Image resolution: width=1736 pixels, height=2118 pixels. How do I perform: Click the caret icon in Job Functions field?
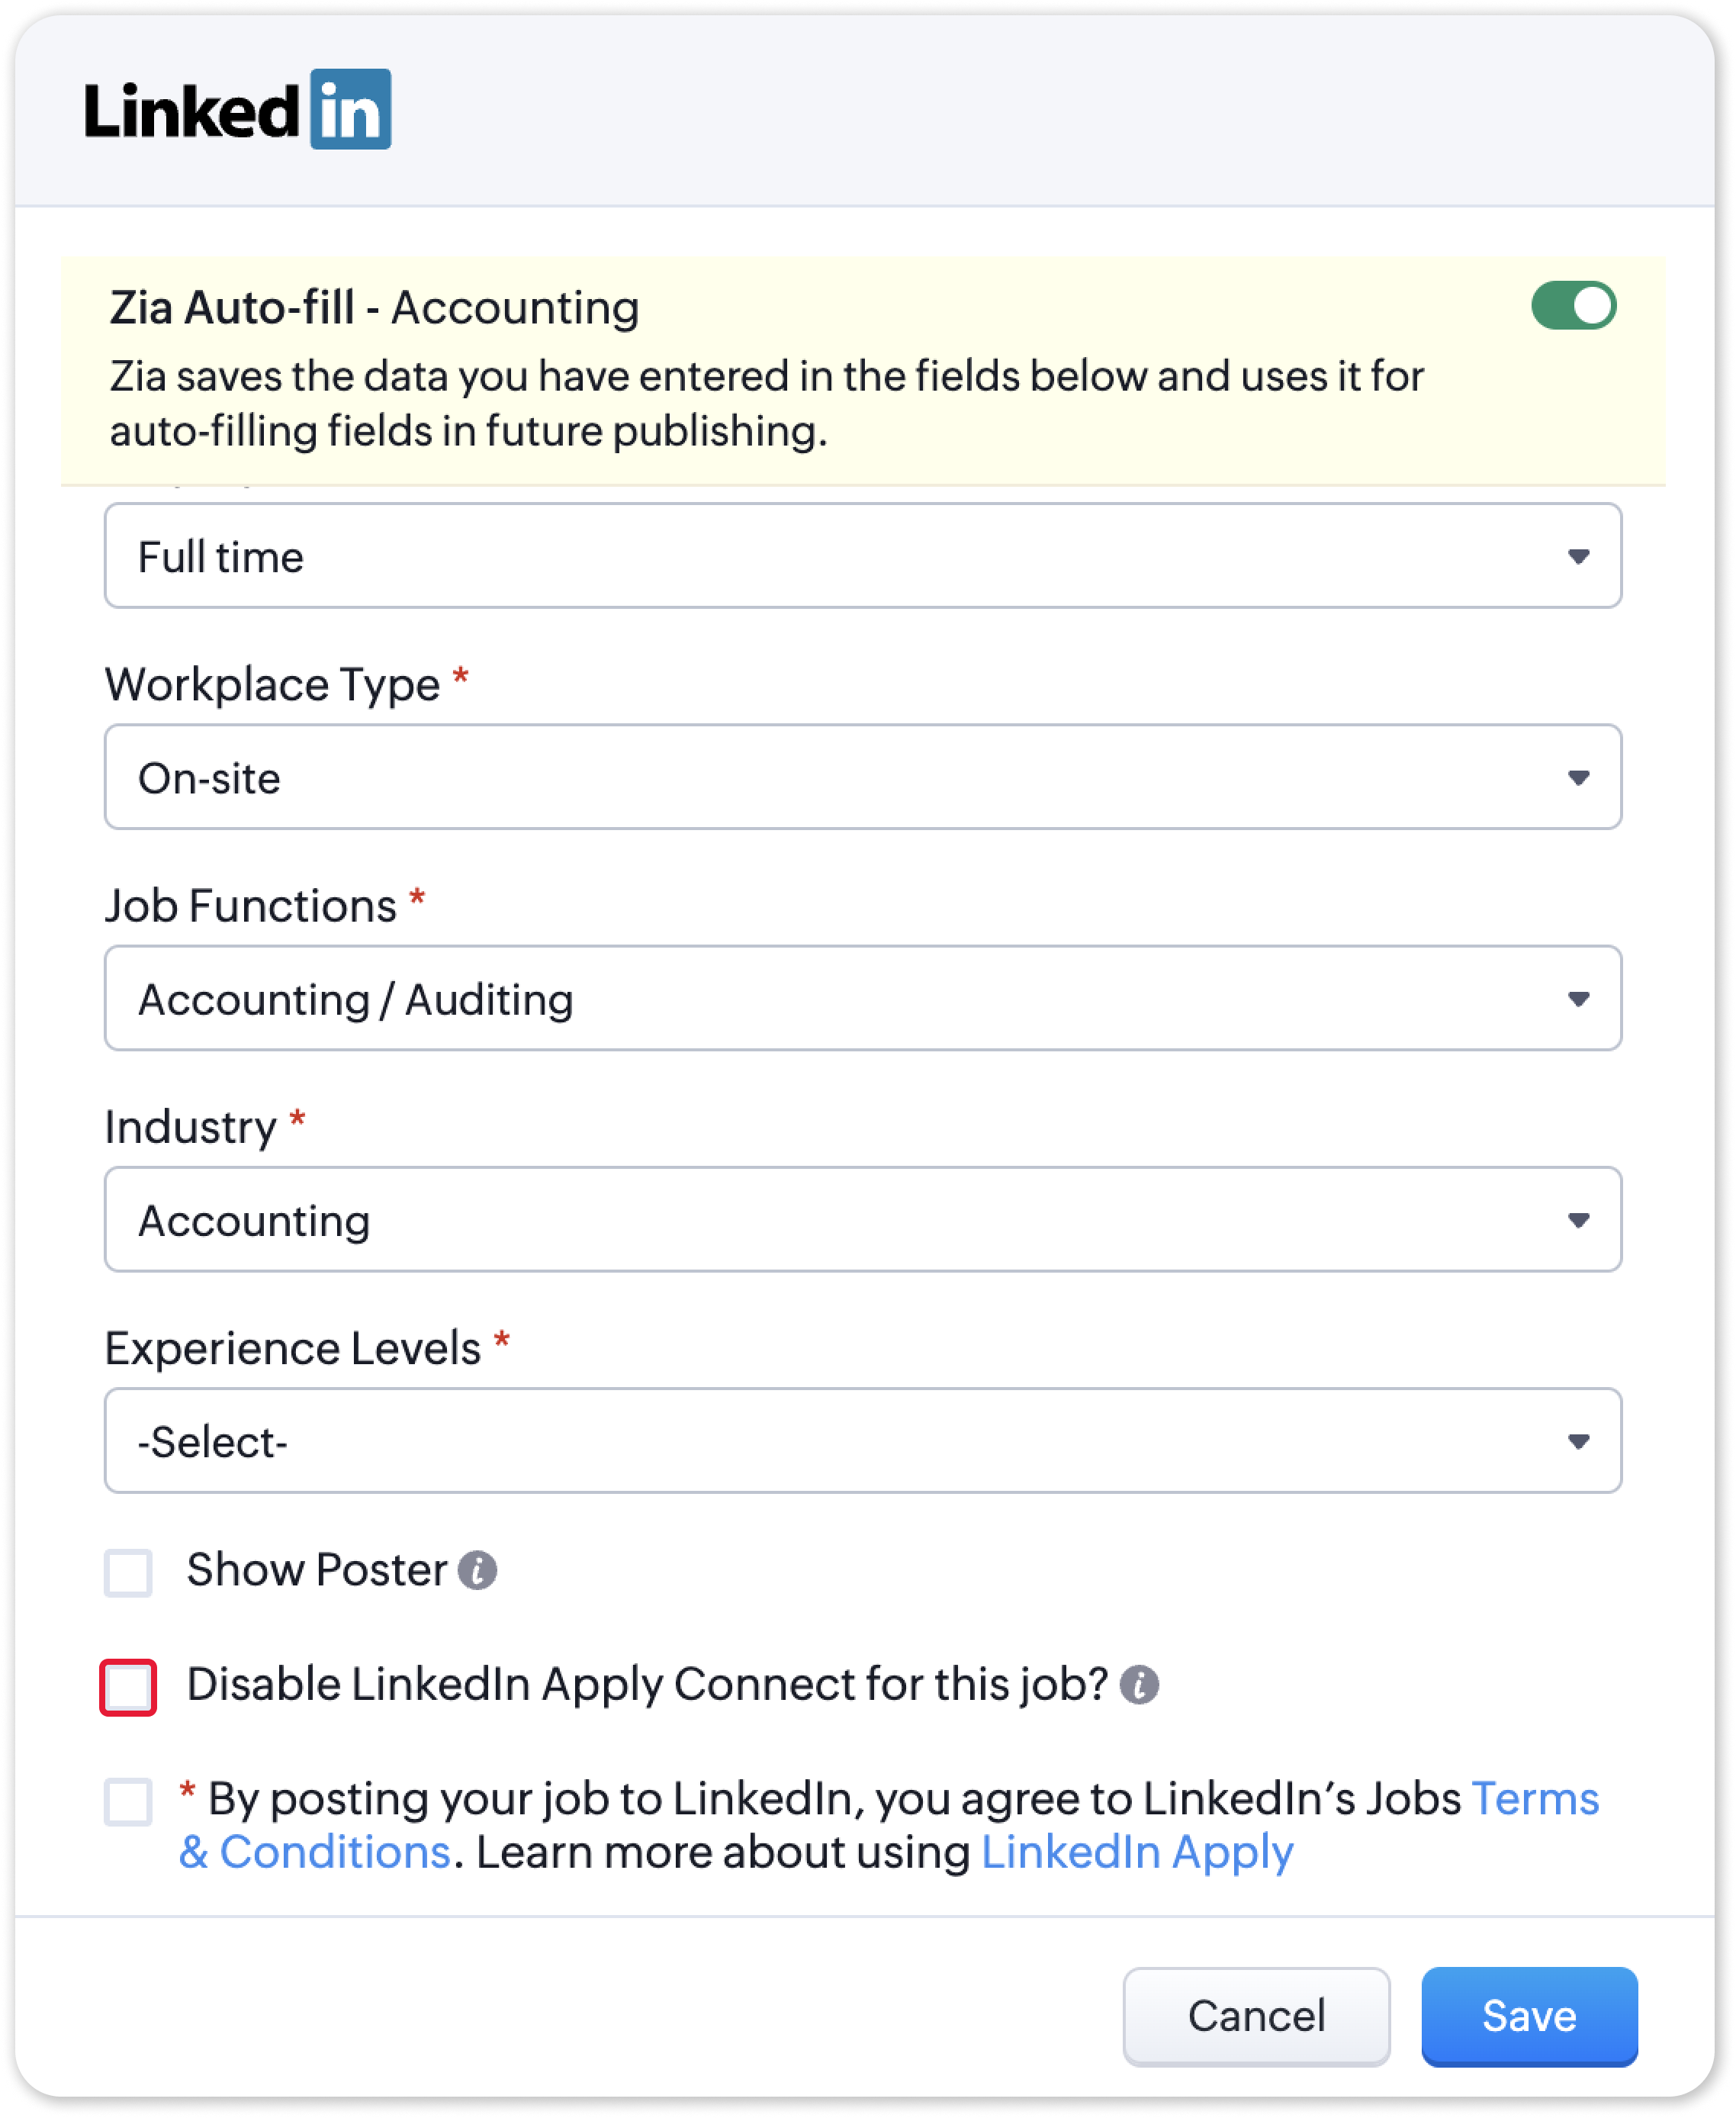[x=1578, y=999]
